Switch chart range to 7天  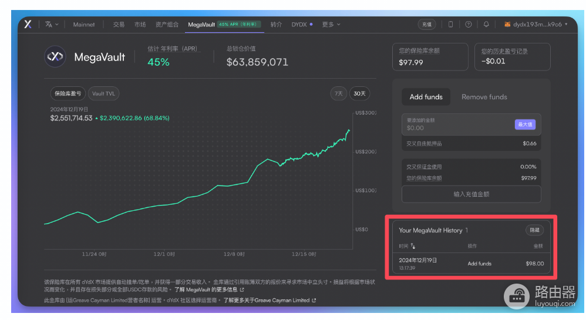point(338,93)
